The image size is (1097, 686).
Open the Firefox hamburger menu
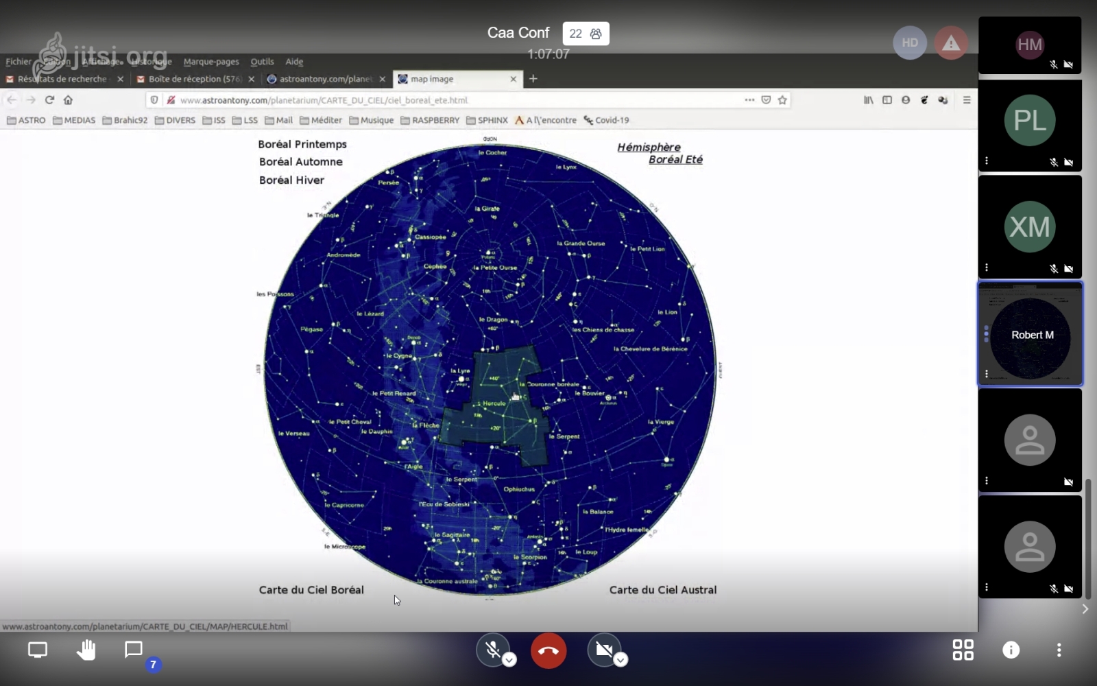coord(967,100)
